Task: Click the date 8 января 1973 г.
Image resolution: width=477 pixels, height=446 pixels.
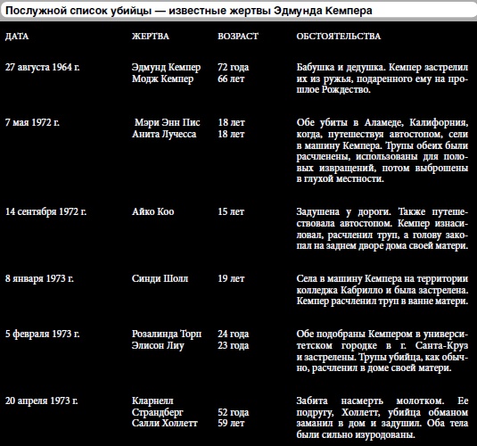Action: coord(39,278)
